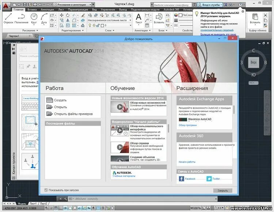Click the Table icon in Аннотации panel
Screen dimensions: 274x212
[x=147, y=25]
